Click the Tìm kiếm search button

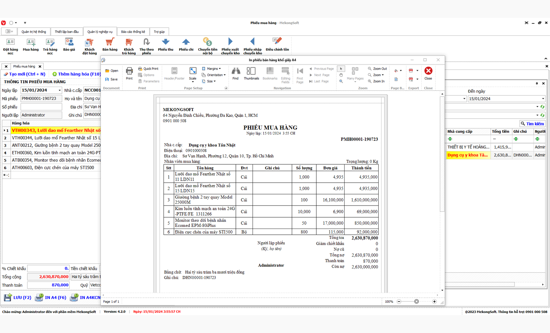click(x=532, y=124)
